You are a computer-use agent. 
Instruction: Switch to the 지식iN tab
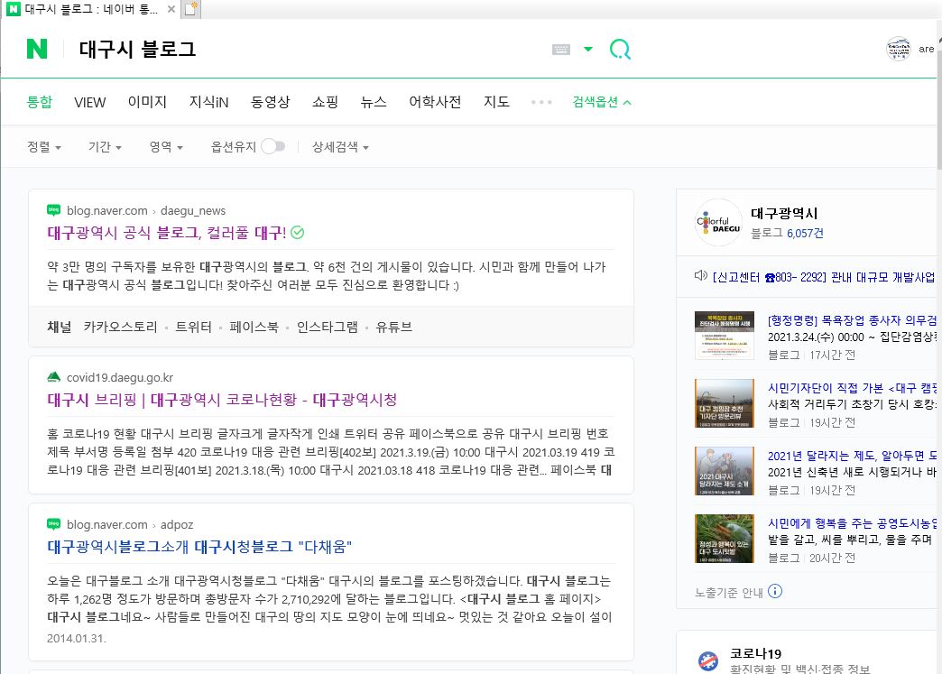[209, 102]
